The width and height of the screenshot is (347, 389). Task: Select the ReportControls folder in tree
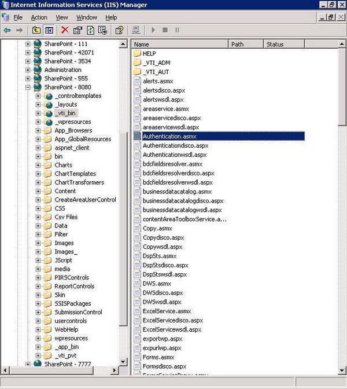tap(75, 287)
